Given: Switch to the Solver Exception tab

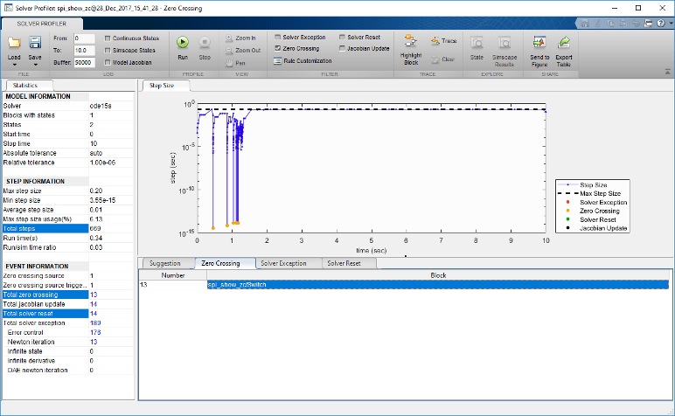Looking at the screenshot, I should pyautogui.click(x=282, y=263).
